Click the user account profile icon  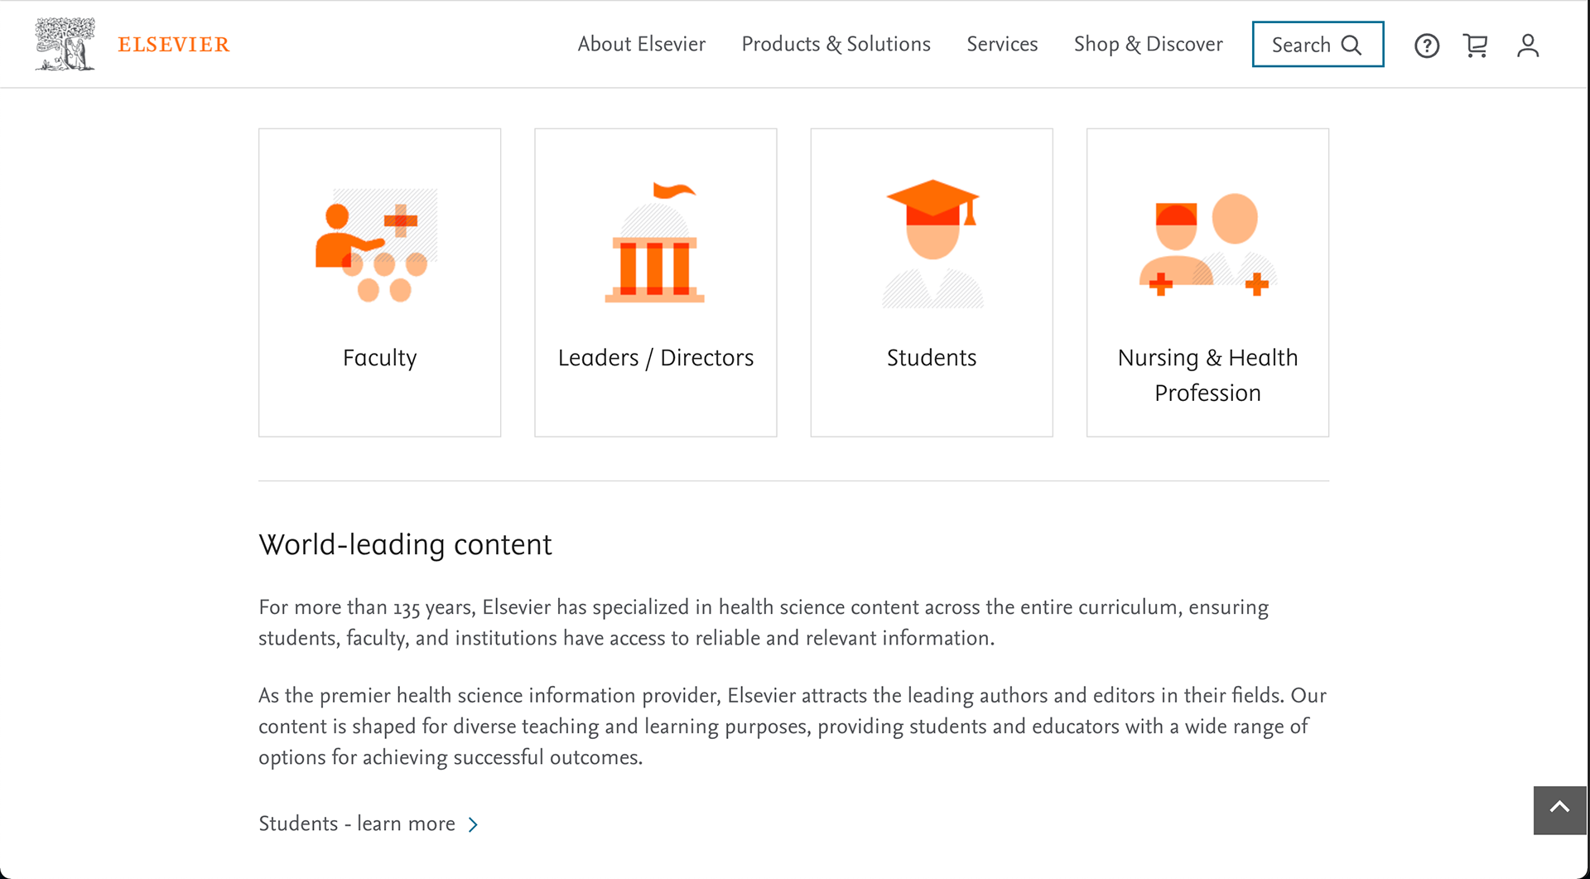tap(1528, 46)
